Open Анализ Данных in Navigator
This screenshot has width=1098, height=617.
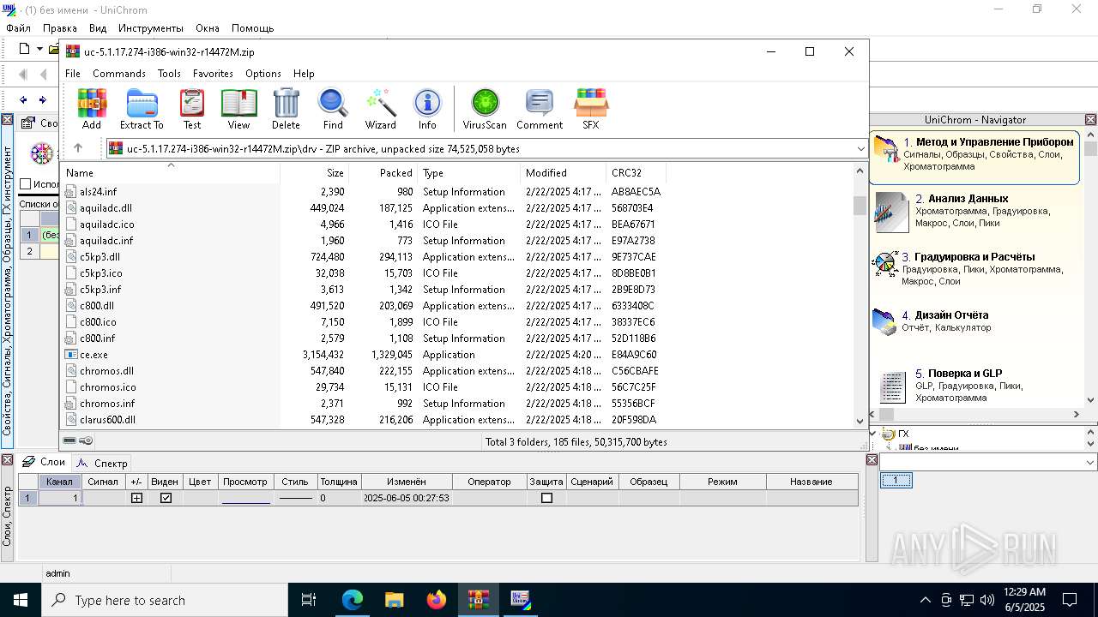pos(974,212)
